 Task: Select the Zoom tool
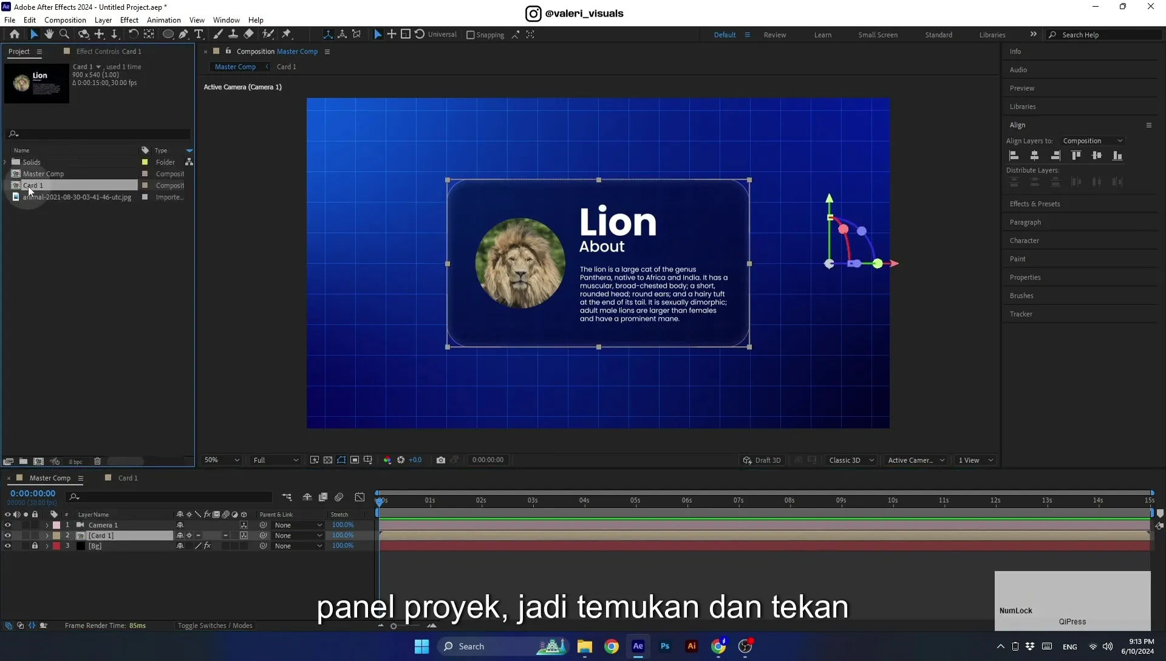tap(64, 35)
